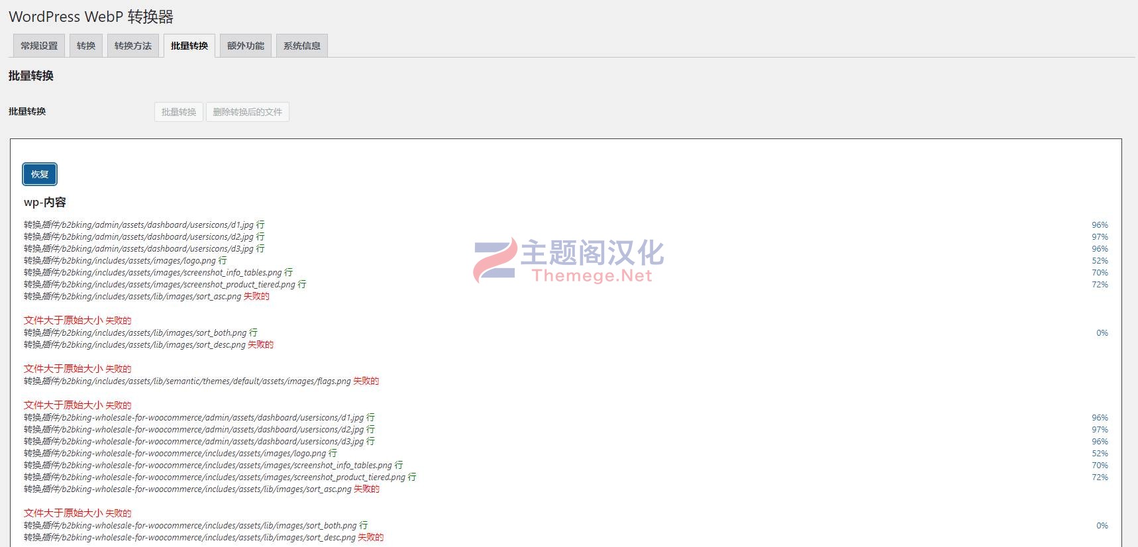Click 0% beside b2bking-wholesale-for-woocommerce sort_both.png
Image resolution: width=1138 pixels, height=547 pixels.
click(1102, 526)
